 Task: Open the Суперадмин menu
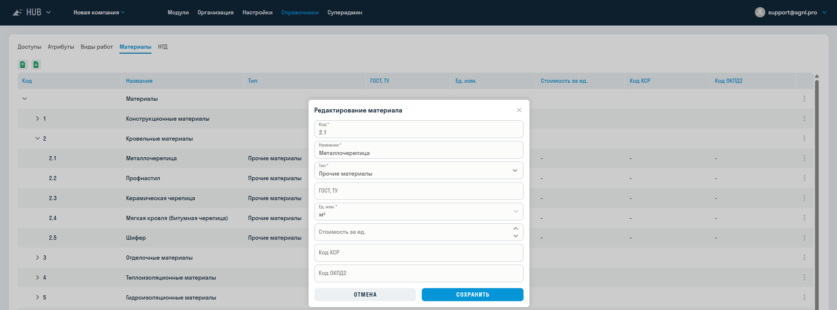pos(345,12)
